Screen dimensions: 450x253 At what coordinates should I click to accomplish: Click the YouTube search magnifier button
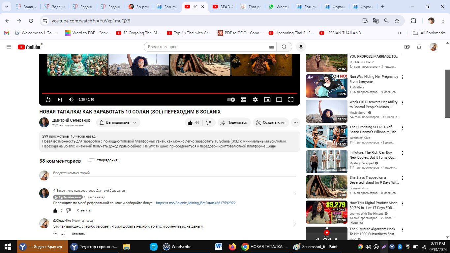click(284, 47)
